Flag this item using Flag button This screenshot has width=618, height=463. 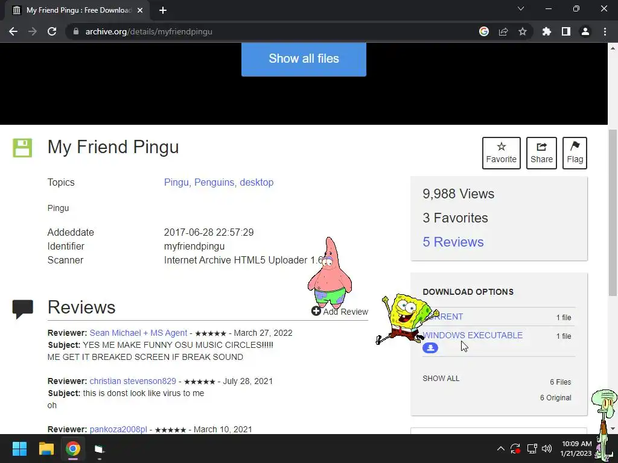(575, 153)
